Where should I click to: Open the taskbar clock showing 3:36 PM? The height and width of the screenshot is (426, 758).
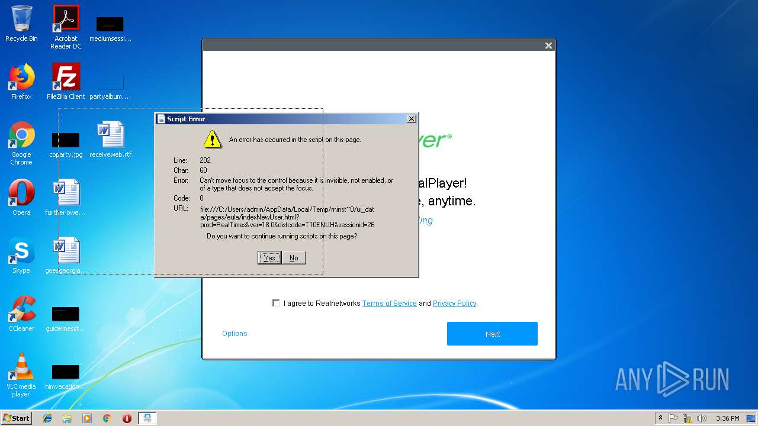pyautogui.click(x=727, y=418)
